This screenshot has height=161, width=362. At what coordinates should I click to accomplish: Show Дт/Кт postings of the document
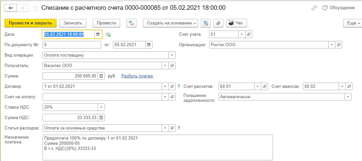(x=131, y=23)
